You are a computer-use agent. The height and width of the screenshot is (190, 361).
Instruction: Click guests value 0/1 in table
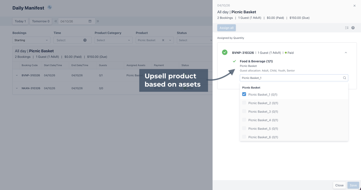(x=101, y=75)
